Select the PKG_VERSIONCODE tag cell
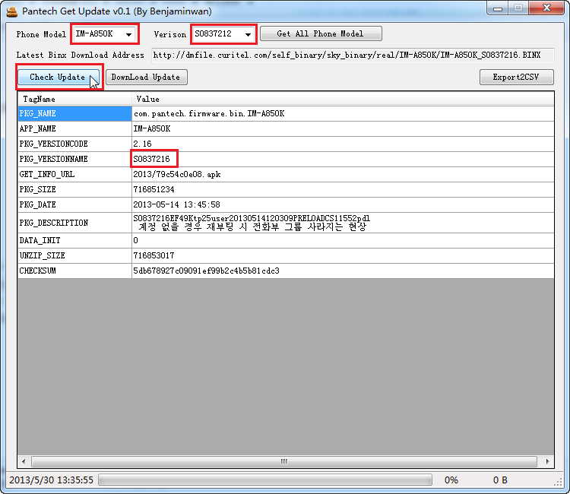570x494 pixels. coord(74,144)
